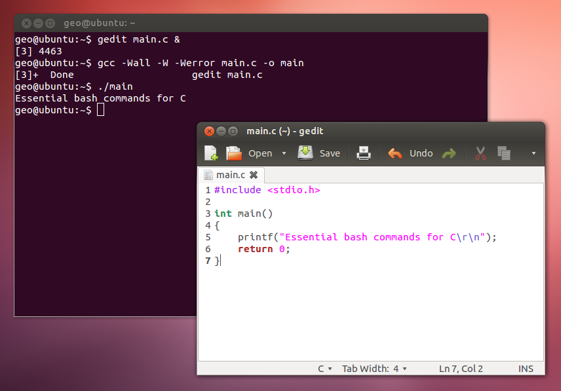Click the green Redo arrow icon
The image size is (561, 391).
(x=449, y=153)
